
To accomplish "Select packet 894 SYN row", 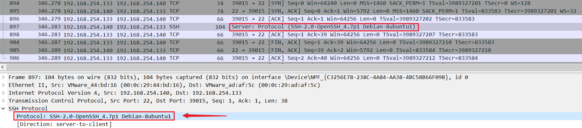I will pos(291,3).
